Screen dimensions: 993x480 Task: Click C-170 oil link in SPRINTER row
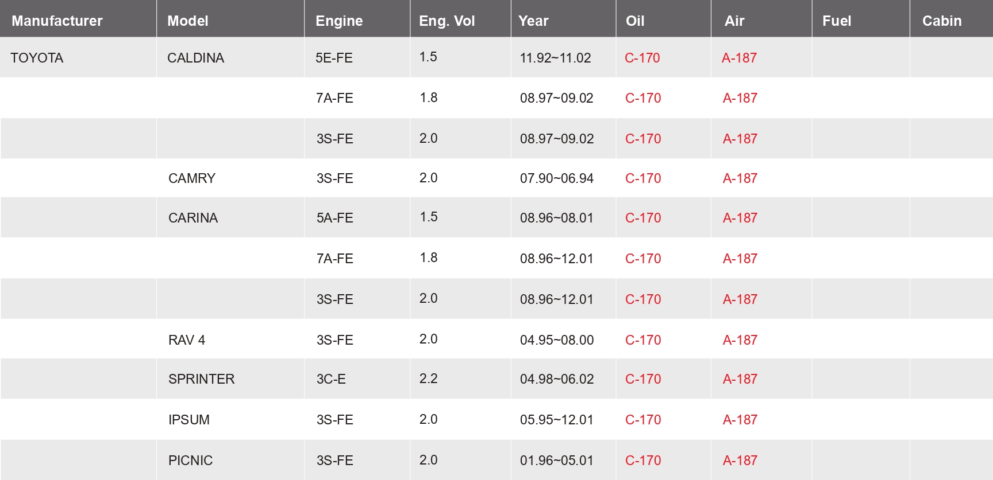pos(643,379)
